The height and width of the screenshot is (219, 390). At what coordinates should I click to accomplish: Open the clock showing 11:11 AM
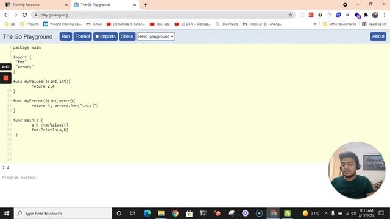pos(366,214)
